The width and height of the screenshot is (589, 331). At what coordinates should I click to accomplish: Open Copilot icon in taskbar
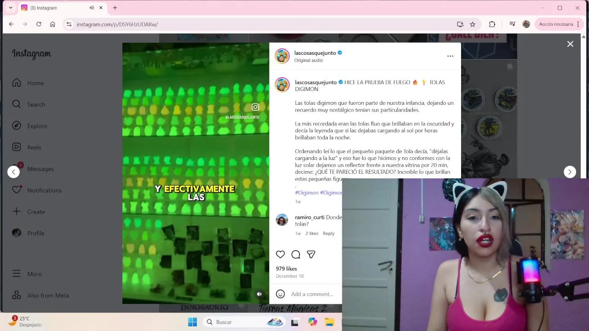[x=312, y=322]
